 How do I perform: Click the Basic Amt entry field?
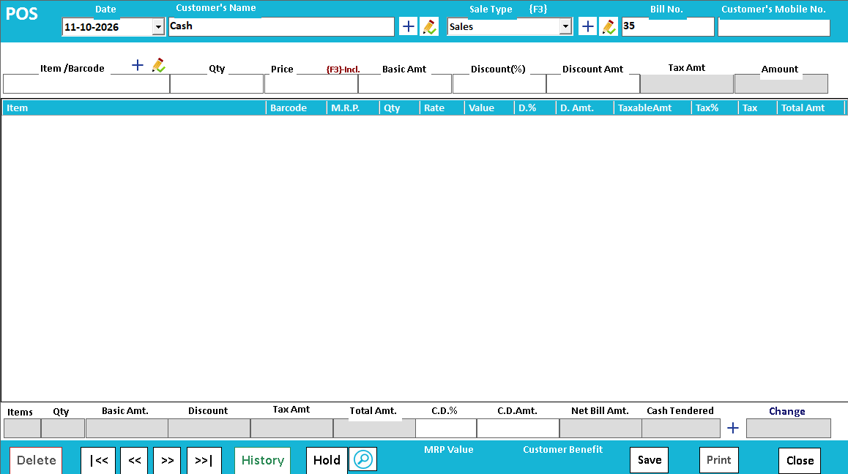pyautogui.click(x=405, y=84)
